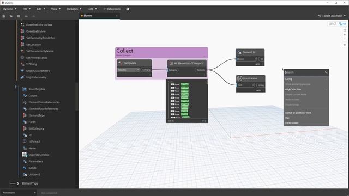Image resolution: width=349 pixels, height=196 pixels.
Task: Click the UnjoinGeometry node icon
Action: pyautogui.click(x=22, y=77)
